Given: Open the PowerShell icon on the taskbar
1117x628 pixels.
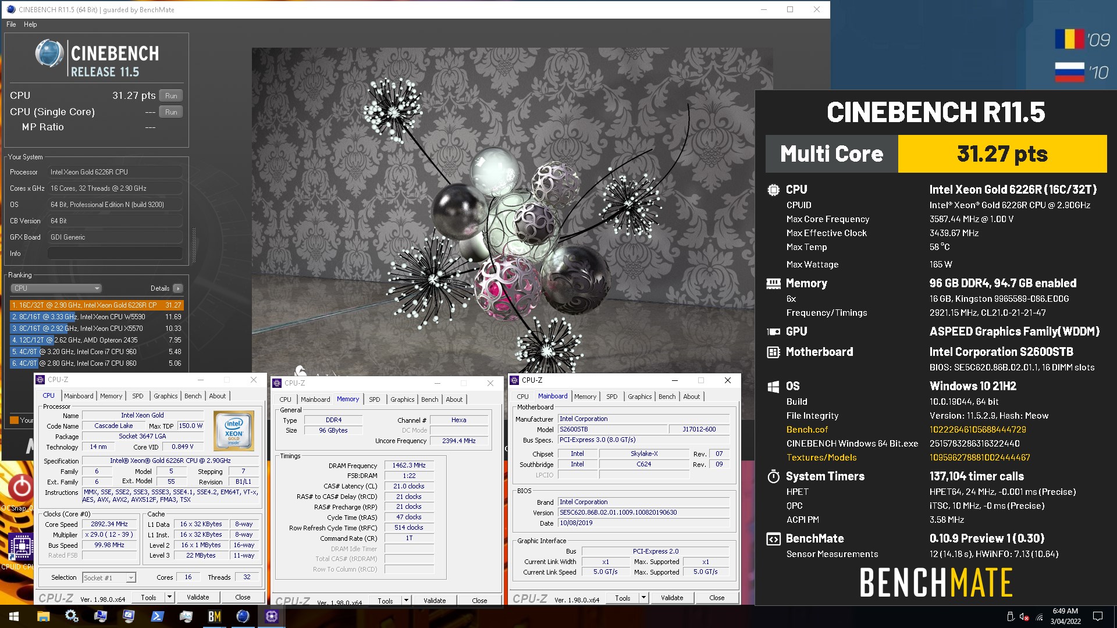Looking at the screenshot, I should pyautogui.click(x=157, y=616).
